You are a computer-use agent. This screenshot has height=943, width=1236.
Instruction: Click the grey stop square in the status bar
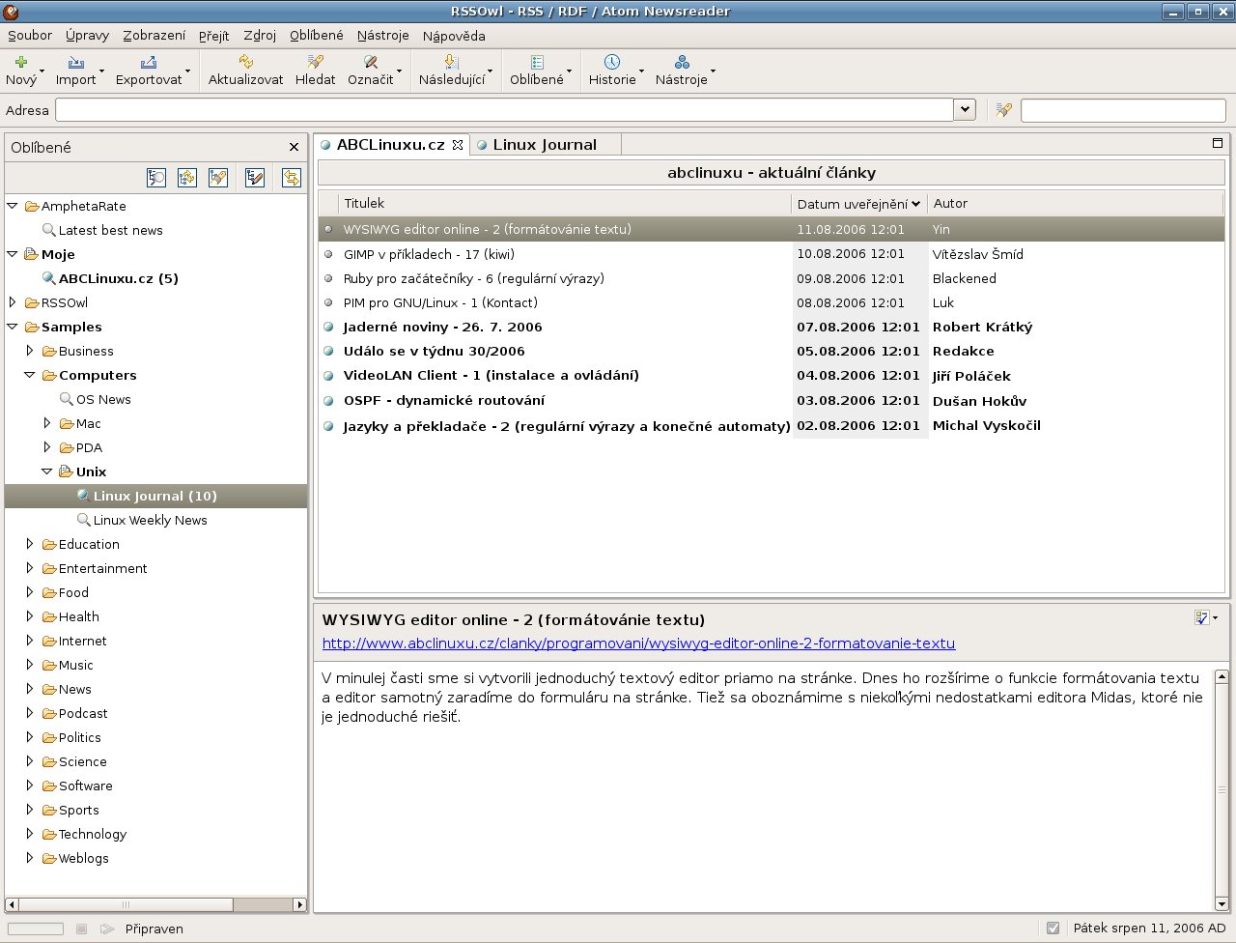click(81, 929)
